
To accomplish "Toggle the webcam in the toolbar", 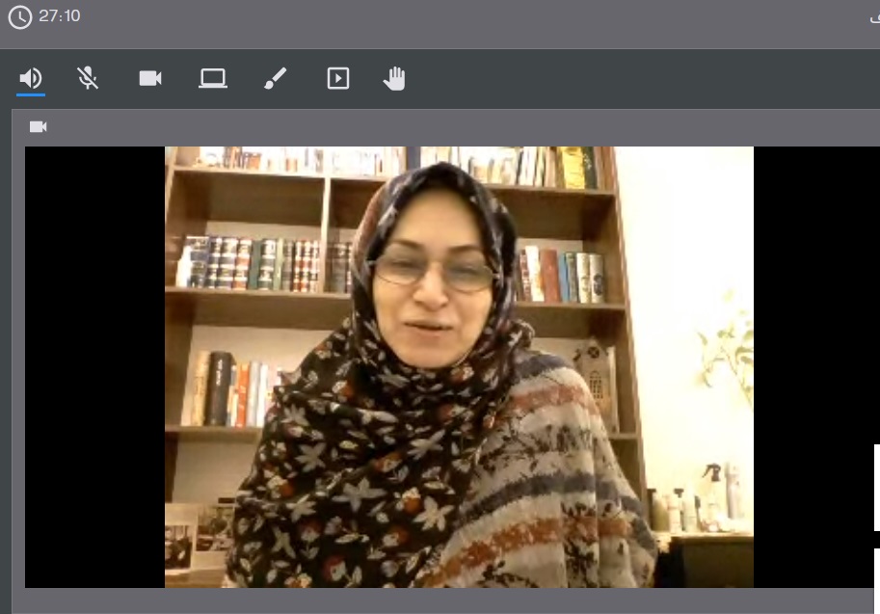I will pyautogui.click(x=150, y=78).
